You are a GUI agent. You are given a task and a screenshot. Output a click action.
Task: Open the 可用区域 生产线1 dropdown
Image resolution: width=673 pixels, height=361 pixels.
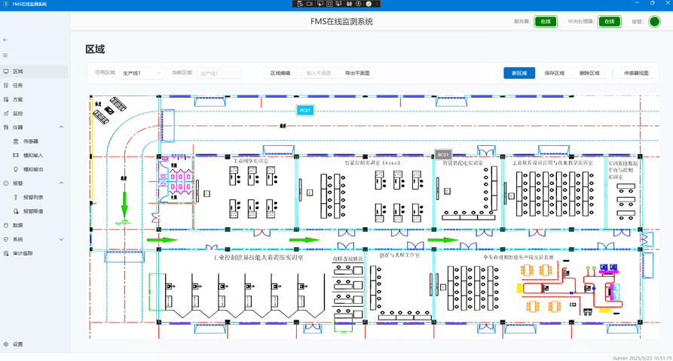coord(142,74)
